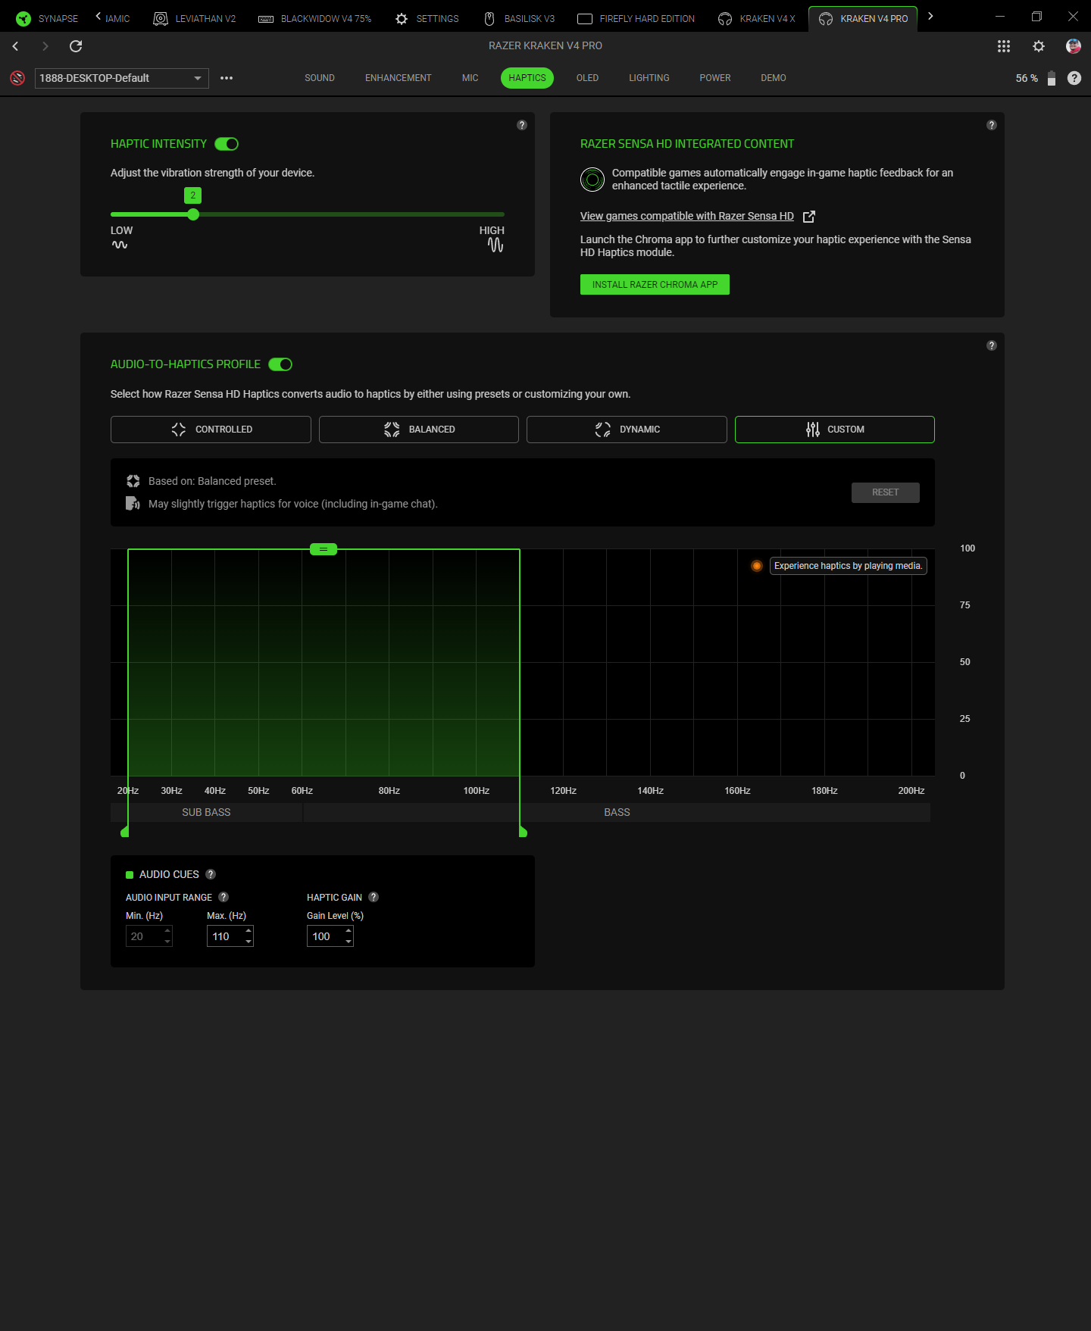Open Synapse settings gear icon
This screenshot has width=1091, height=1331.
[1039, 46]
